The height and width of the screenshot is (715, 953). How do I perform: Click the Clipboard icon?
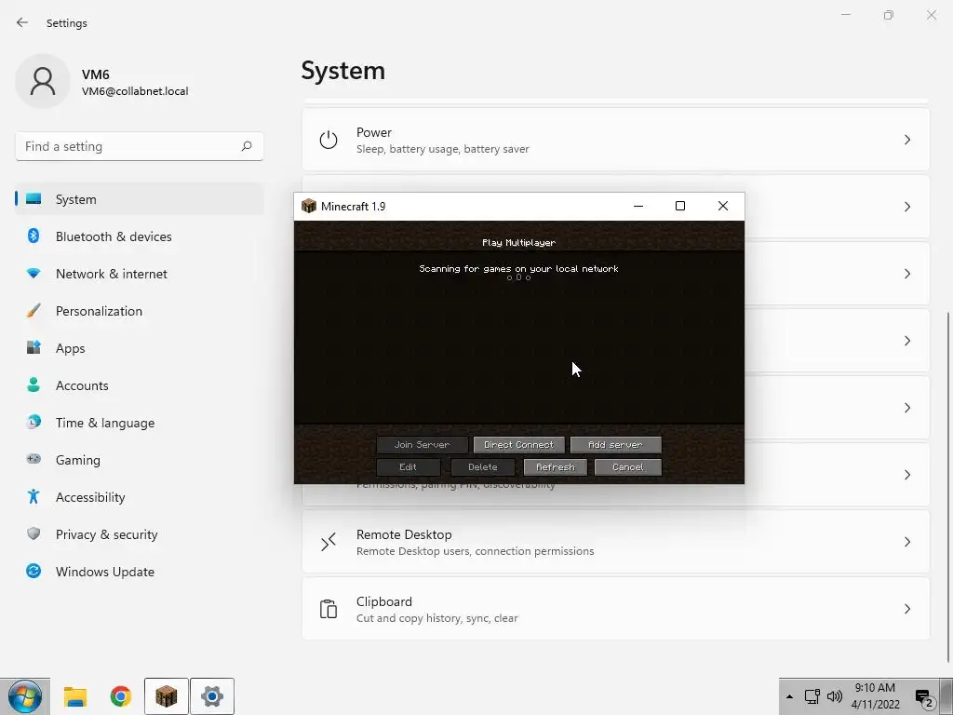coord(329,609)
